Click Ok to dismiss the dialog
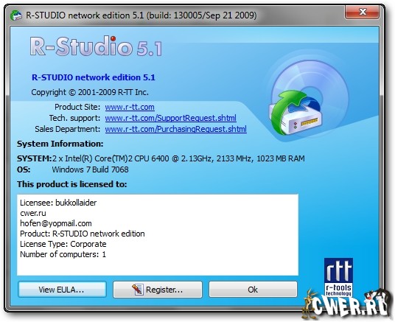The image size is (395, 322). click(253, 290)
